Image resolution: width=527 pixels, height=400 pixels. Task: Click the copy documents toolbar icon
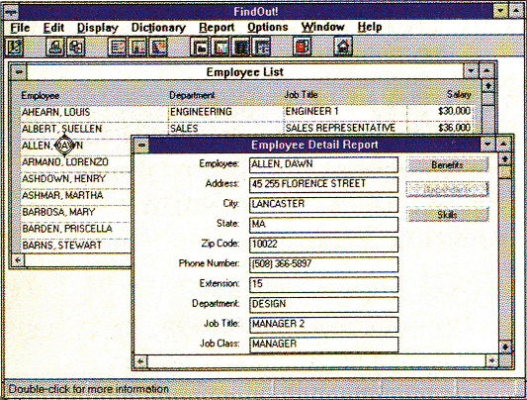pyautogui.click(x=76, y=47)
